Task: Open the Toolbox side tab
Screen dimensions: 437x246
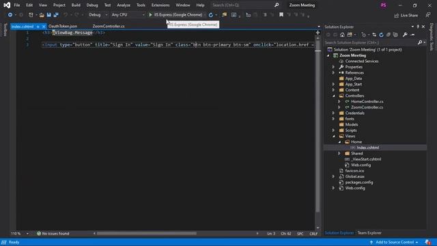Action: (x=5, y=30)
